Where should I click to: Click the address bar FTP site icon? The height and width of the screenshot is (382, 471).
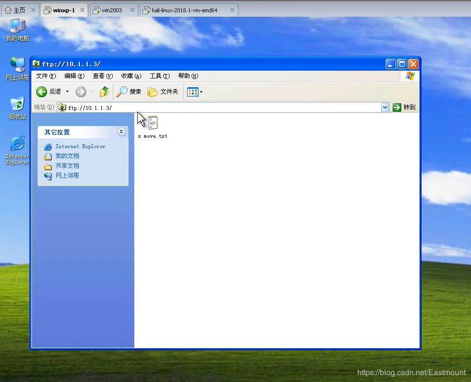(62, 107)
